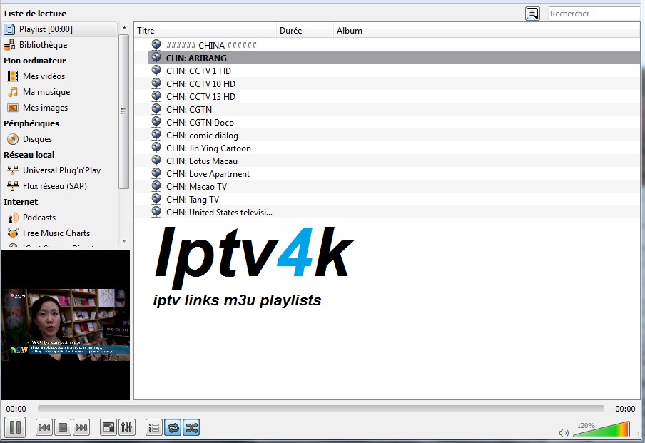Toggle loop repeat mode
This screenshot has width=645, height=443.
pyautogui.click(x=173, y=428)
